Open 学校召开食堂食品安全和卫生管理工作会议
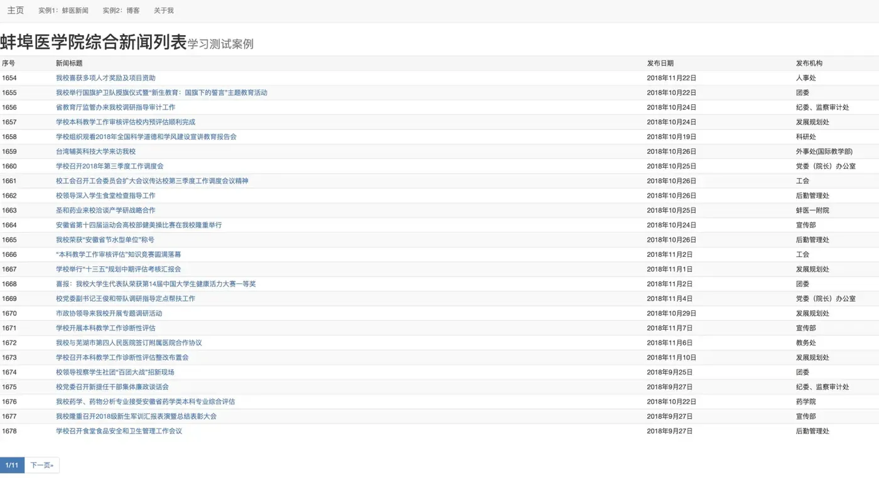This screenshot has width=879, height=478. click(x=119, y=431)
